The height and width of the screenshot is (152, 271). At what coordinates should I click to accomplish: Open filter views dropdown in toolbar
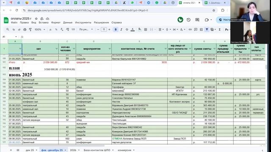pos(213,30)
